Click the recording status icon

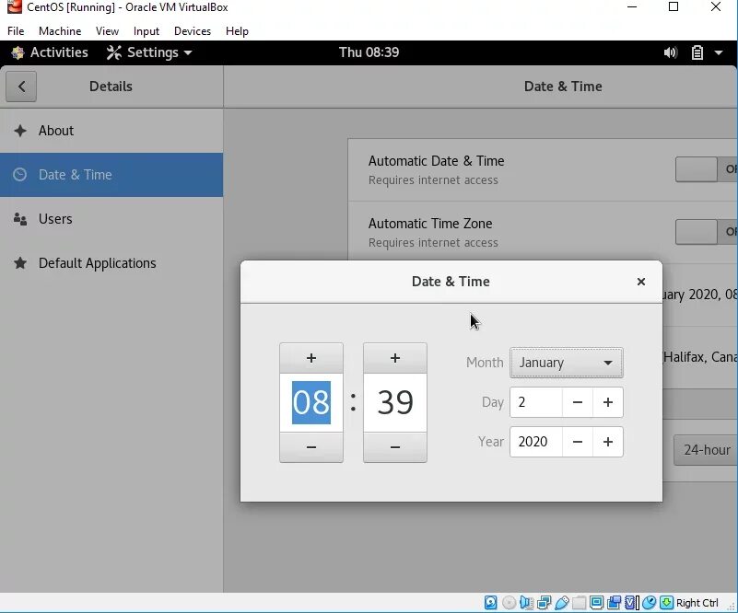(615, 603)
